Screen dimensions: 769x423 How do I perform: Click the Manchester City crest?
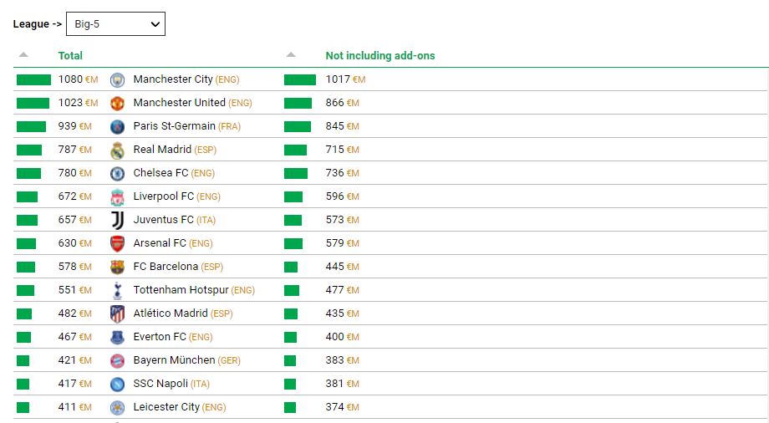click(x=117, y=79)
